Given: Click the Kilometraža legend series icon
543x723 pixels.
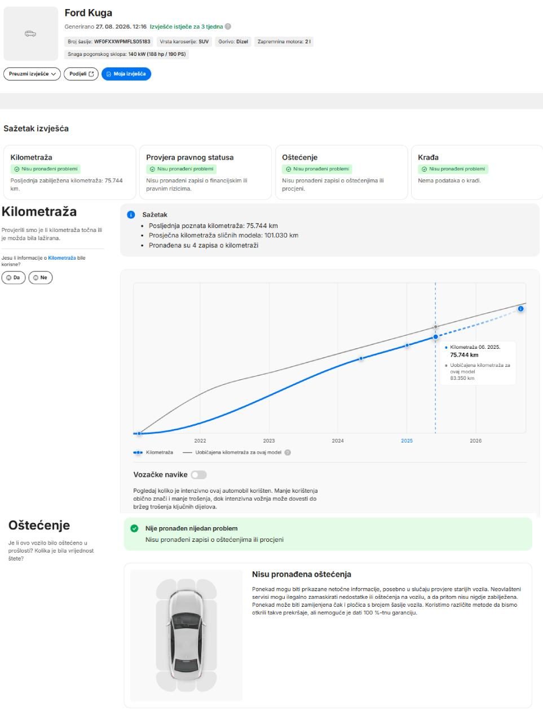Looking at the screenshot, I should 138,453.
